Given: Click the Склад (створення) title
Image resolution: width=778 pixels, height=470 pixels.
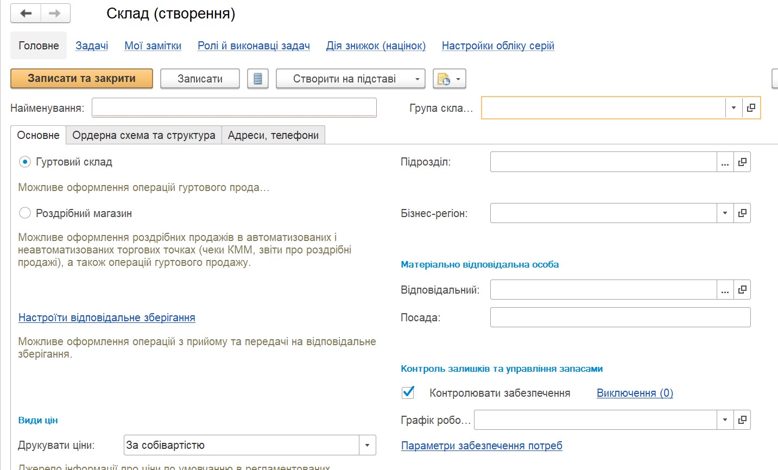Looking at the screenshot, I should [171, 14].
